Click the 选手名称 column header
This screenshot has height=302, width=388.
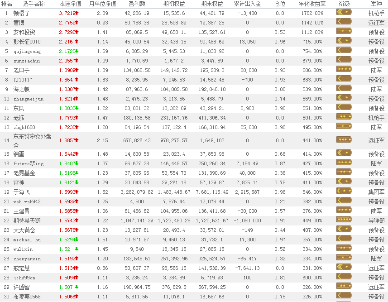[34, 4]
